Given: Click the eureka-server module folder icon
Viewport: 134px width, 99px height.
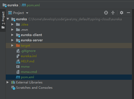Looking at the screenshot, I should click(18, 40).
